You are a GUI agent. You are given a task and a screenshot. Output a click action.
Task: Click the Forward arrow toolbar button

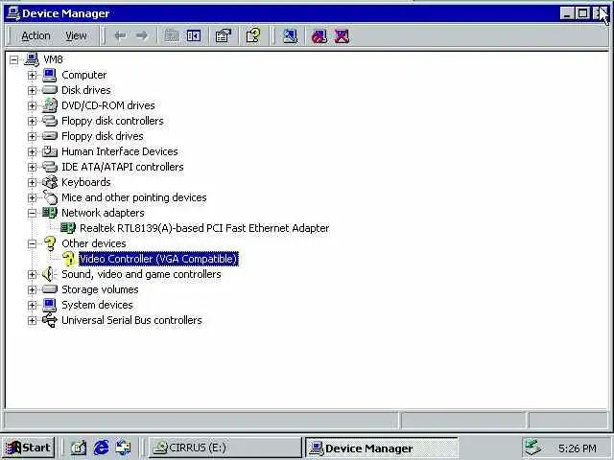pos(142,36)
